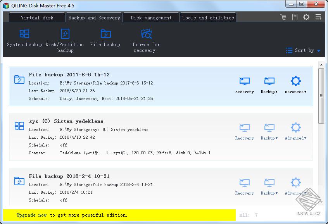
Task: Minimize the QILING Disk Master window
Action: 291,4
